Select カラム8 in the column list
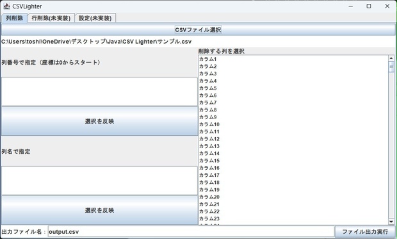Screen dimensions: 397x239 [293, 110]
